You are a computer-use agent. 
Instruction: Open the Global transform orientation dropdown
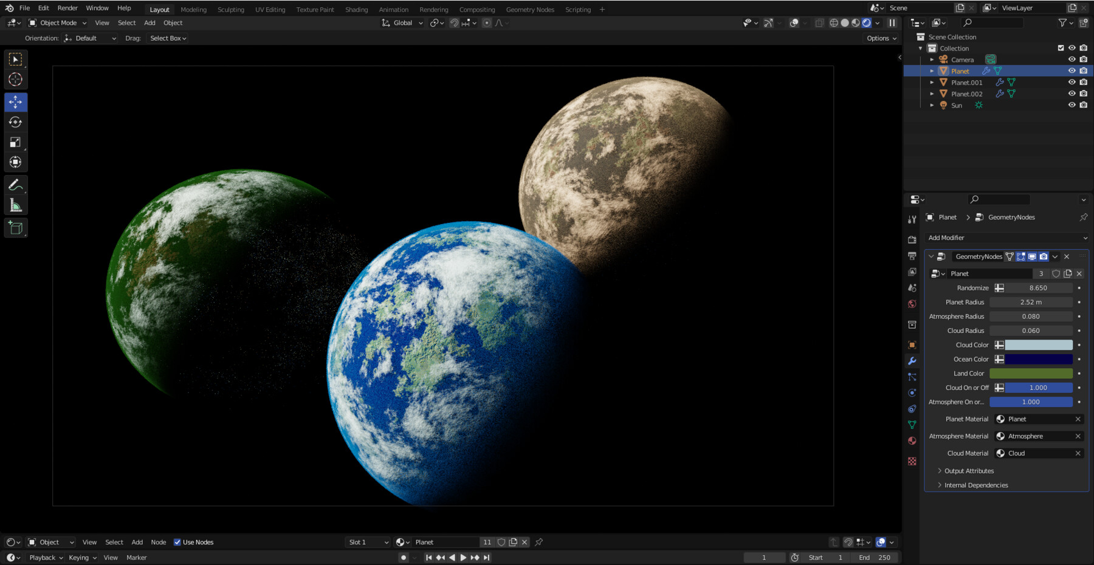(x=401, y=22)
